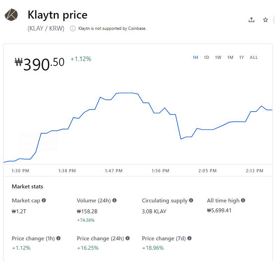
Task: Click the 2:13 PM axis label
Action: [254, 171]
